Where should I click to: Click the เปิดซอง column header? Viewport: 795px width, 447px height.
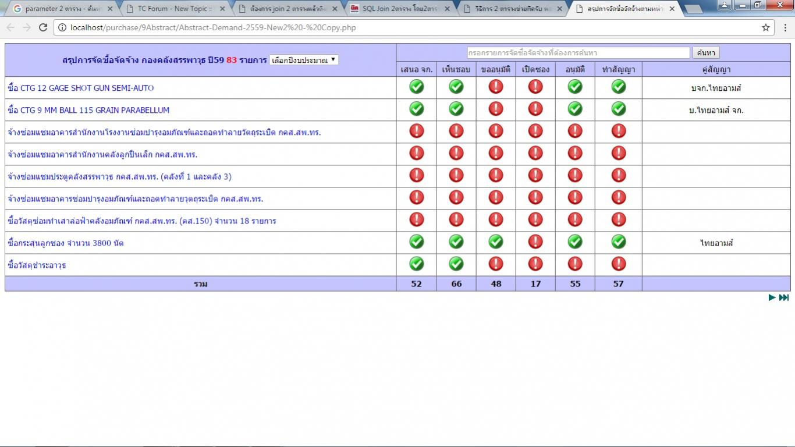(x=535, y=69)
